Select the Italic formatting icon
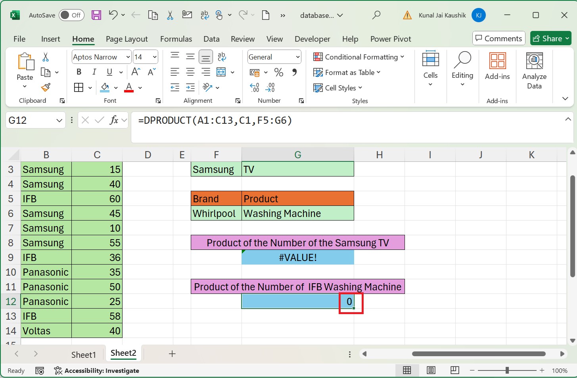Image resolution: width=577 pixels, height=378 pixels. pos(94,72)
